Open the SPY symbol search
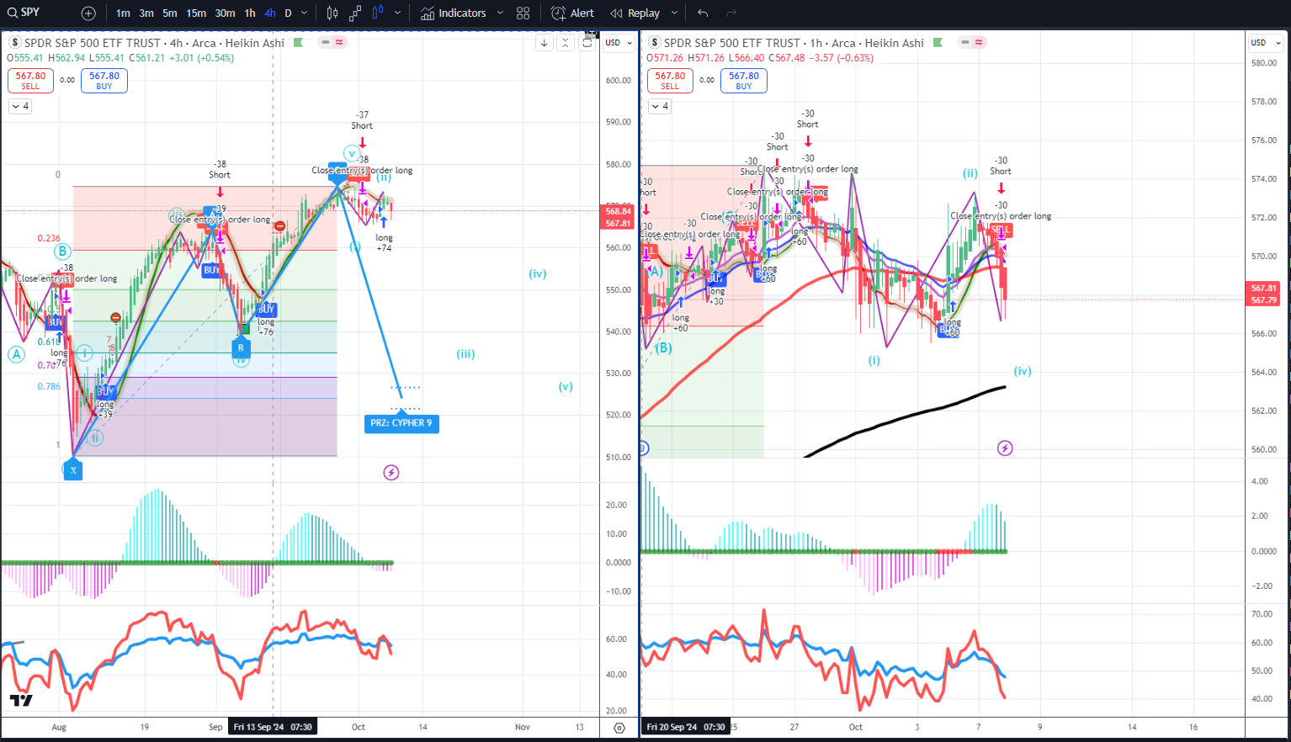Viewport: 1291px width, 742px height. click(25, 13)
